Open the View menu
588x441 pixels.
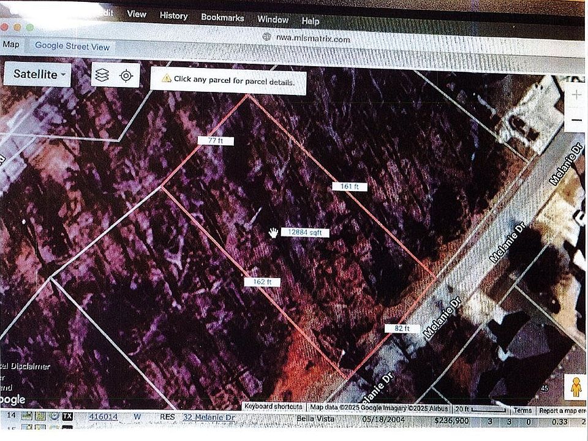137,14
